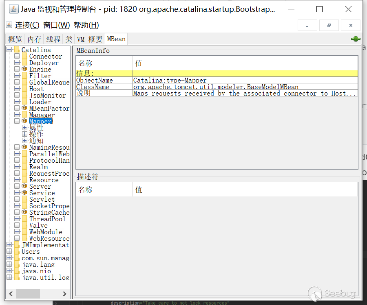The width and height of the screenshot is (367, 305).
Task: Collapse the Catalina tree node
Action: coord(9,50)
